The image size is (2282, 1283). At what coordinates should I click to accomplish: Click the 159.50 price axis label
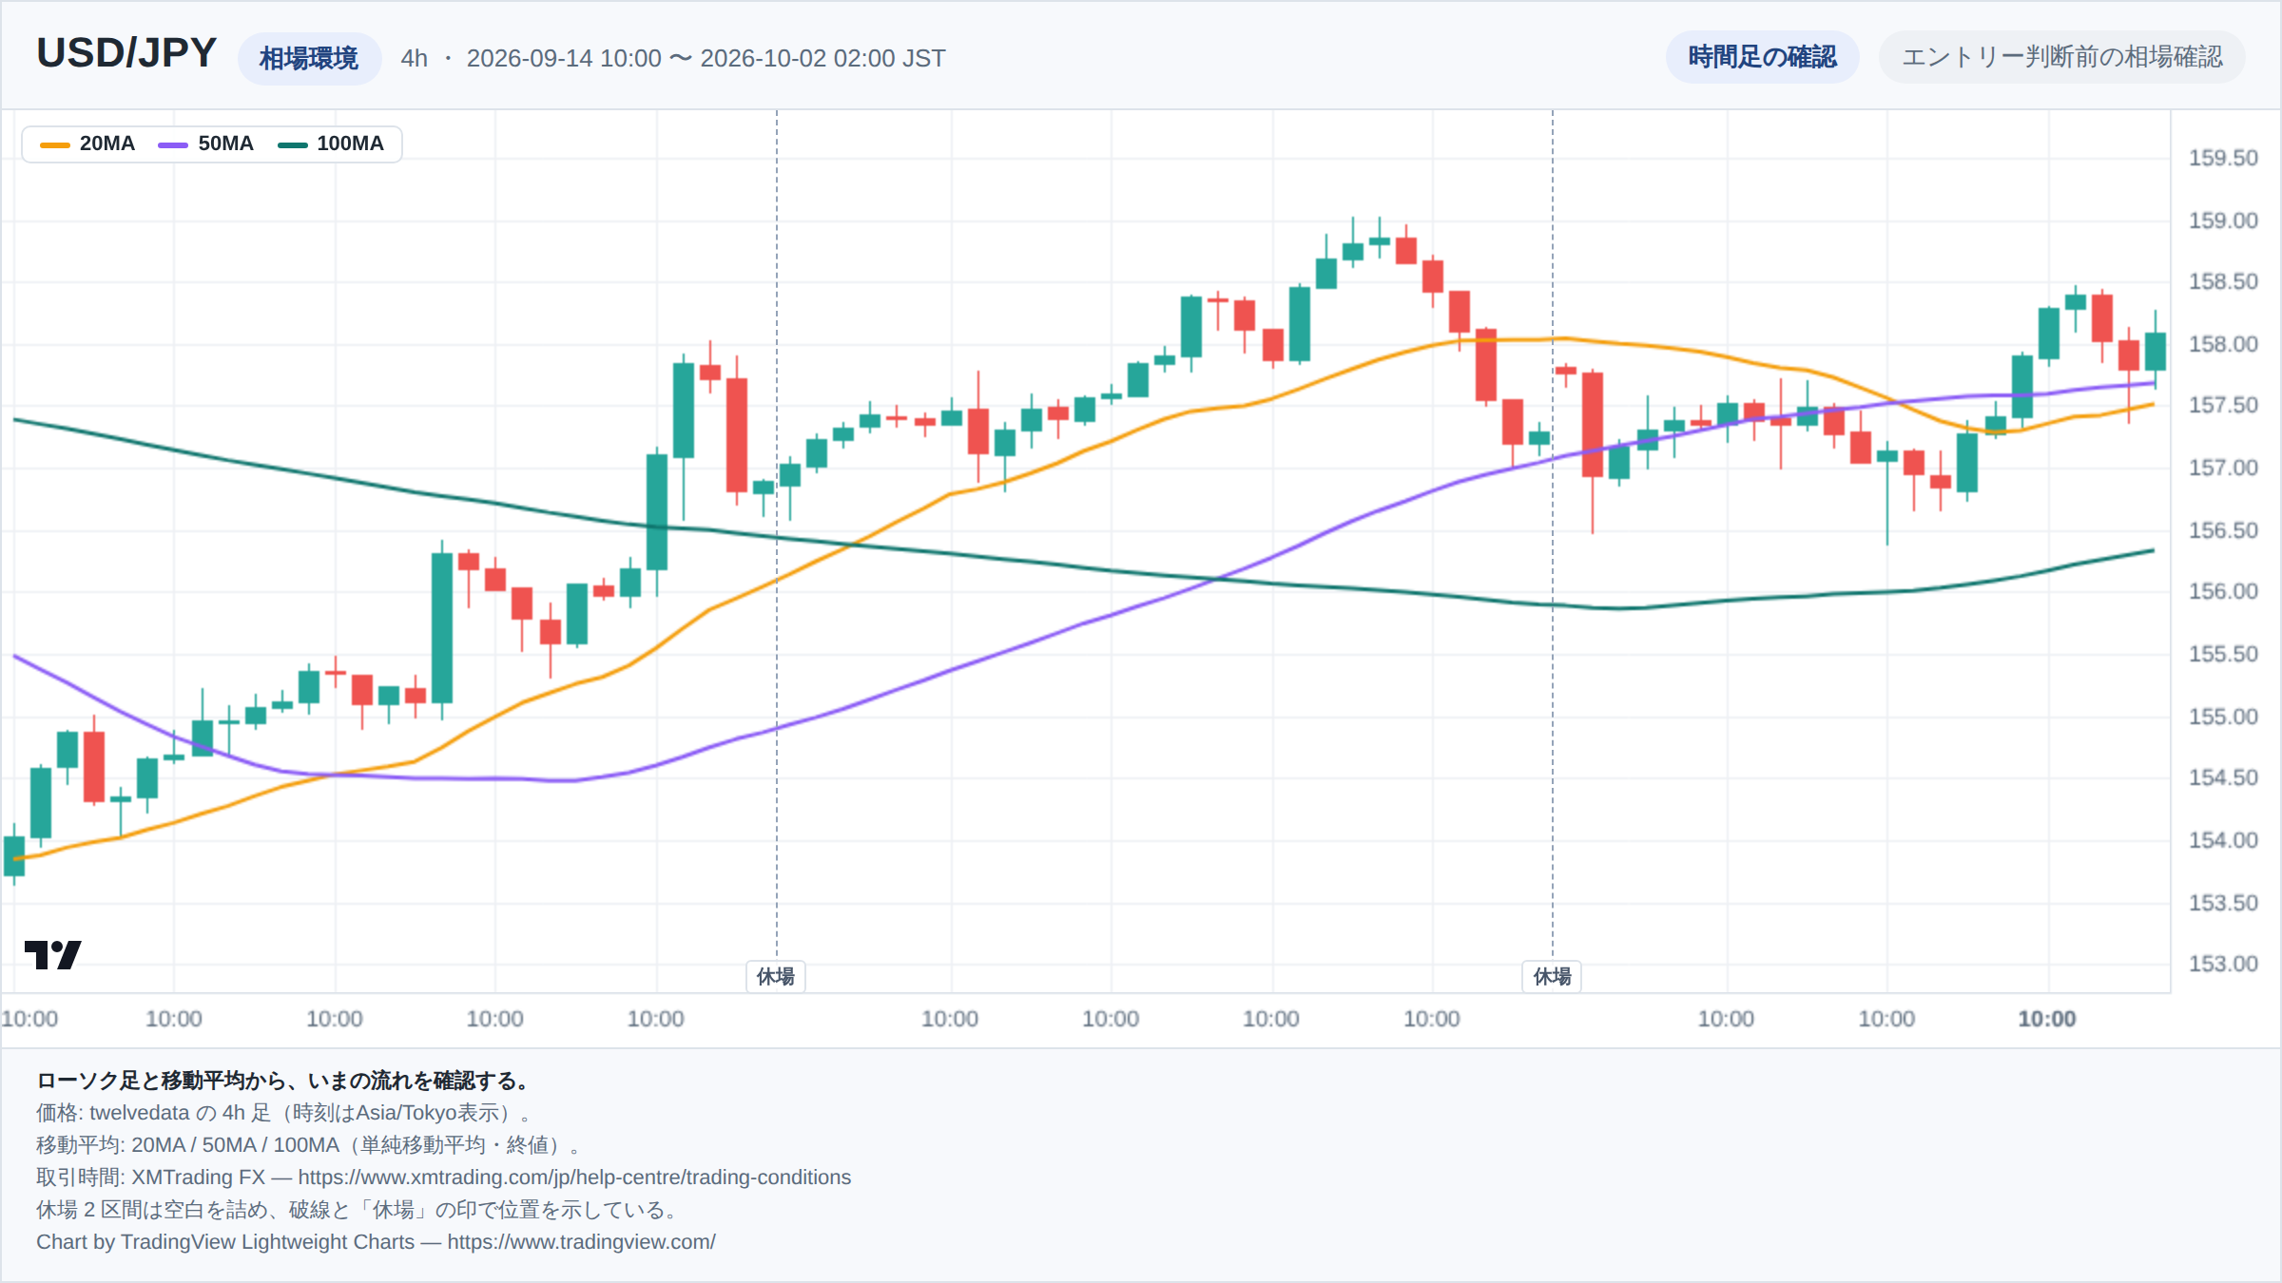click(x=2223, y=158)
